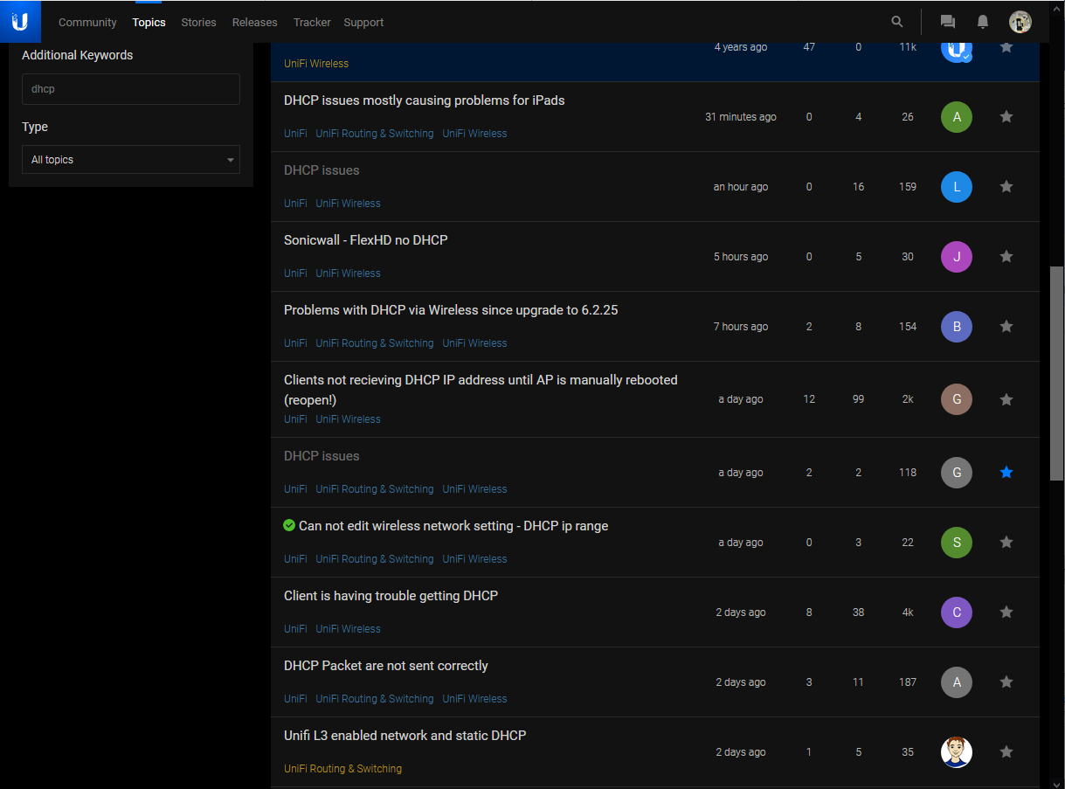Star the Client is having trouble getting DHCP topic
The width and height of the screenshot is (1065, 789).
pyautogui.click(x=1006, y=612)
